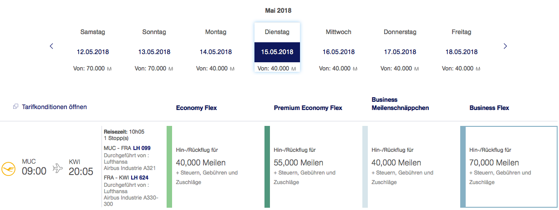Select Sonntag 13.05.2018 date tab
The image size is (559, 210).
154,50
